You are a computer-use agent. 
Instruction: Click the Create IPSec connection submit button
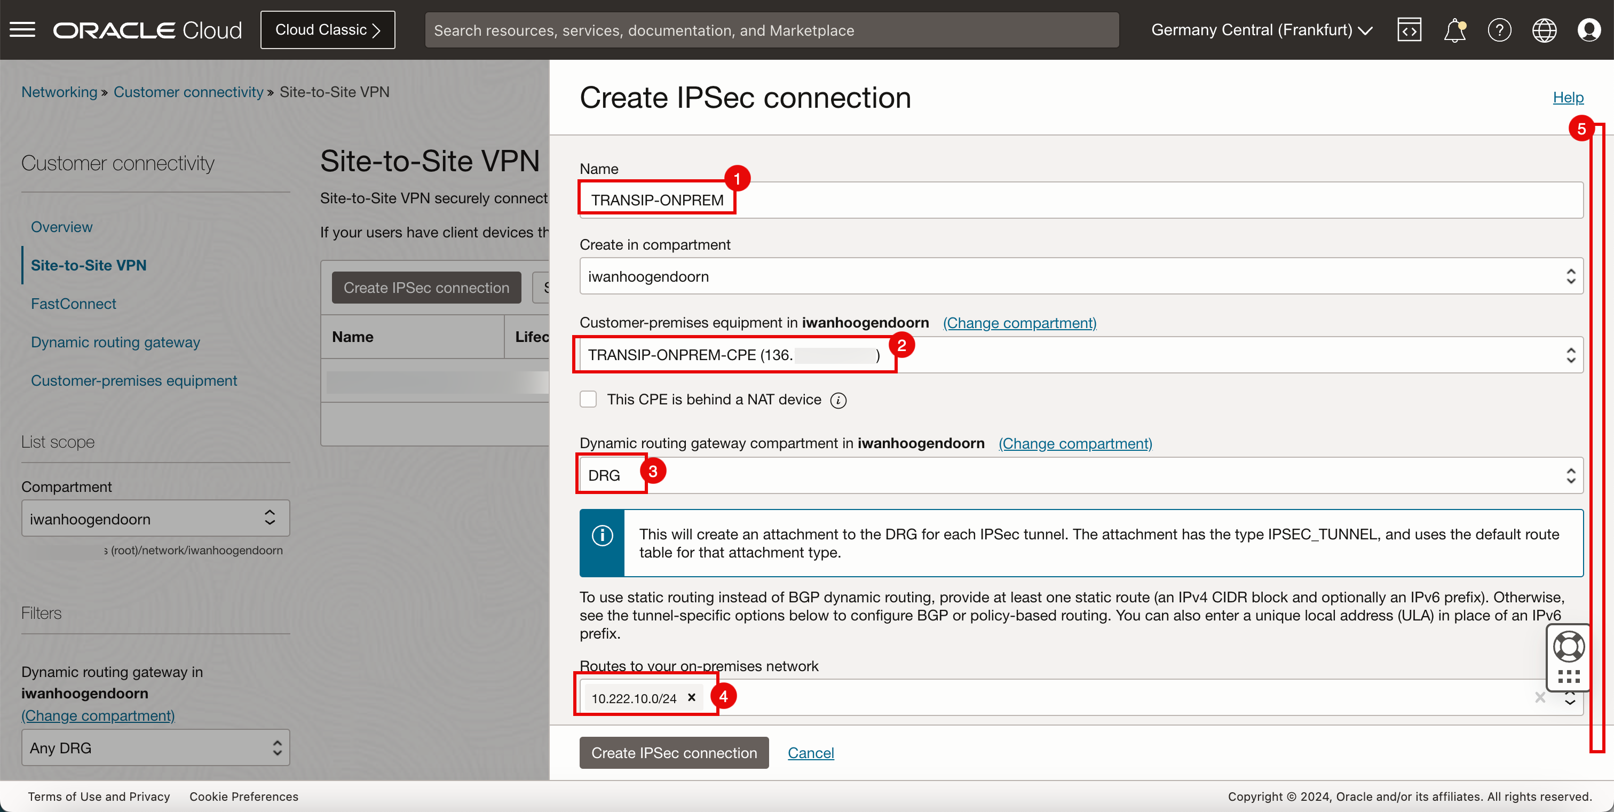(x=674, y=753)
